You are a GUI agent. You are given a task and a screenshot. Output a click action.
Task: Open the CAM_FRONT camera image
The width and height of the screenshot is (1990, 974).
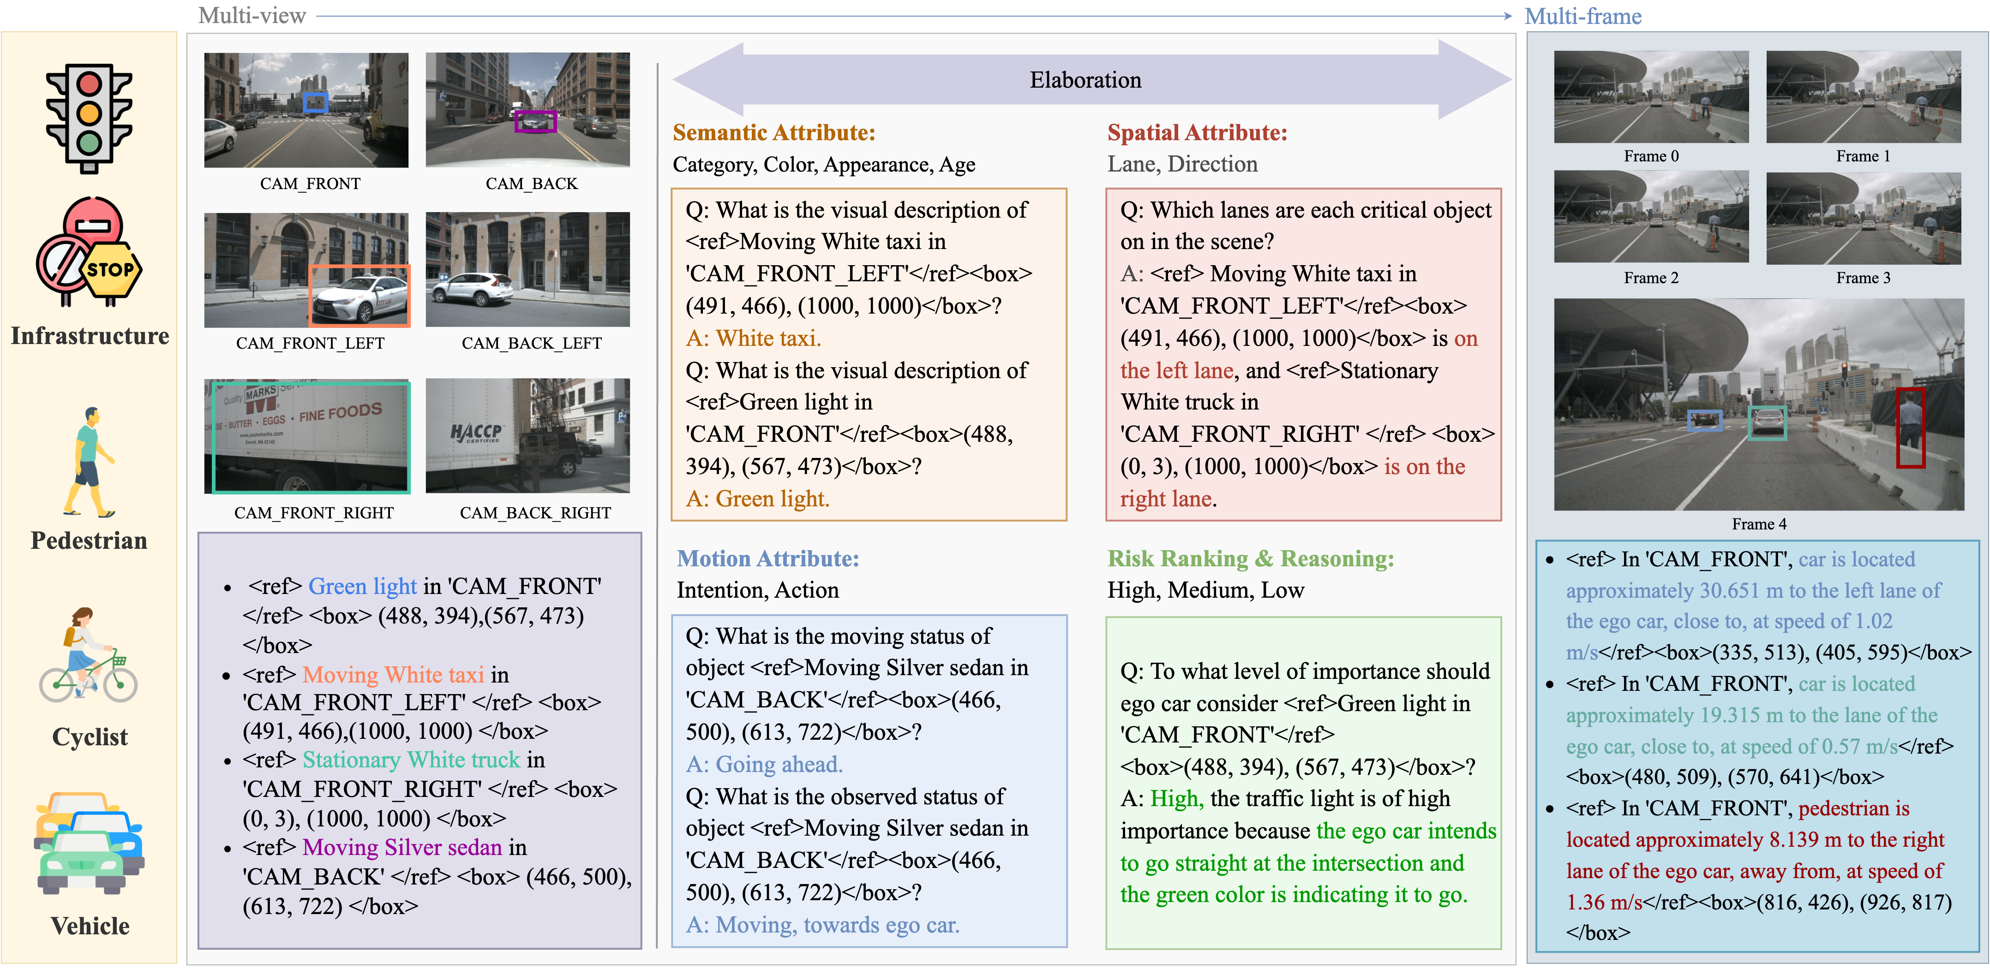[306, 110]
